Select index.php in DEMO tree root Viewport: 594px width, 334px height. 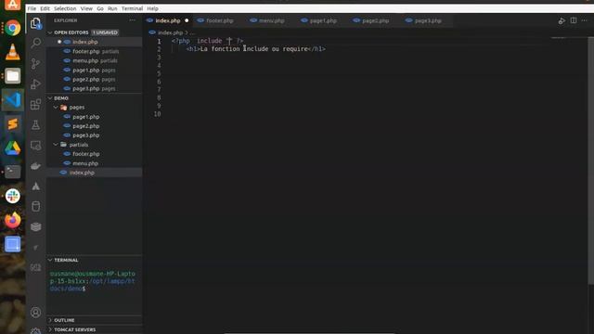point(95,173)
